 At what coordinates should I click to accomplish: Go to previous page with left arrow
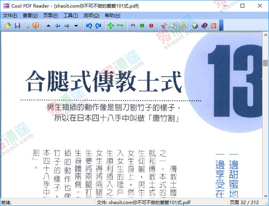click(58, 26)
